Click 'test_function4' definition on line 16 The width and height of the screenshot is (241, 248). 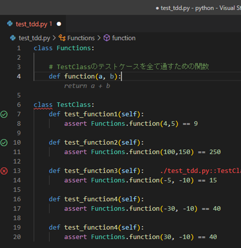coord(91,199)
